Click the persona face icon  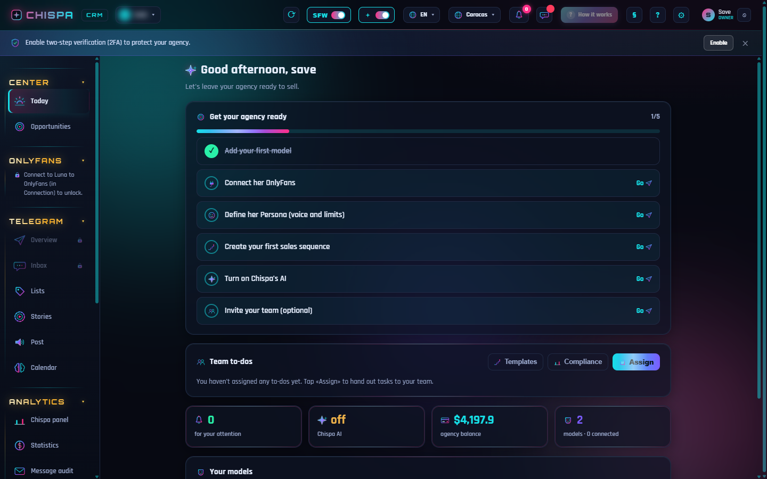tap(211, 215)
